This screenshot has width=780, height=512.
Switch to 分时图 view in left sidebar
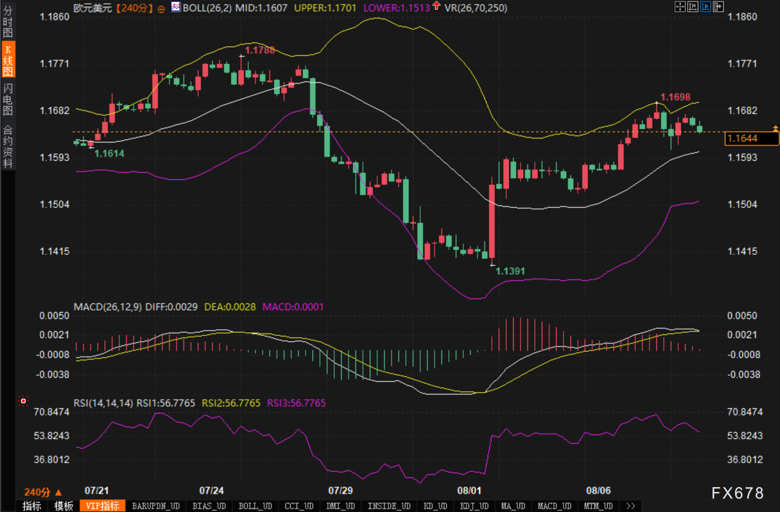(7, 22)
